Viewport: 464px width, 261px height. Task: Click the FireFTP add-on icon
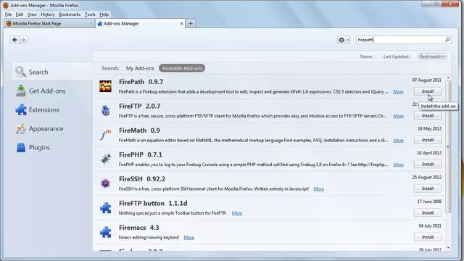(105, 110)
